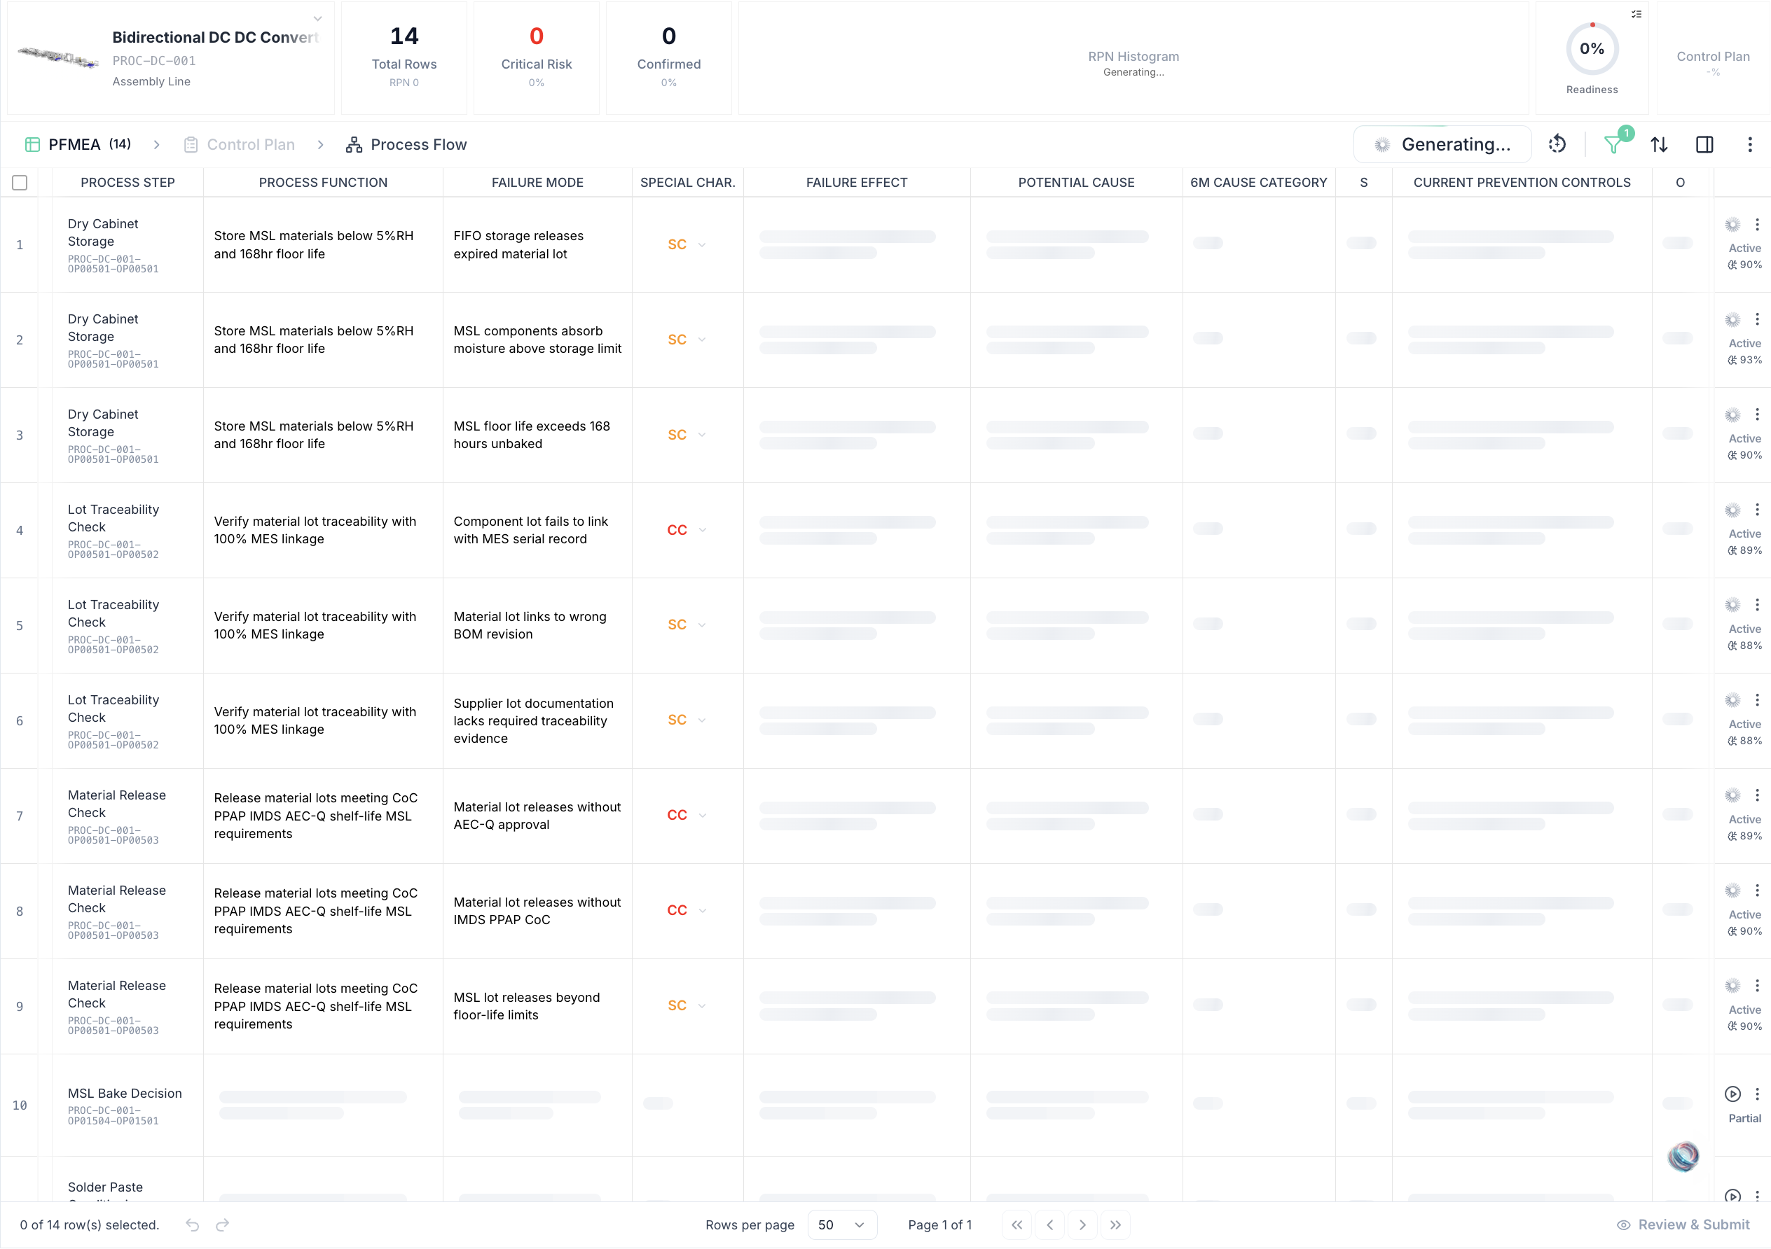Click the Total Rows stat card
Screen dimensions: 1771x1249
tap(404, 58)
